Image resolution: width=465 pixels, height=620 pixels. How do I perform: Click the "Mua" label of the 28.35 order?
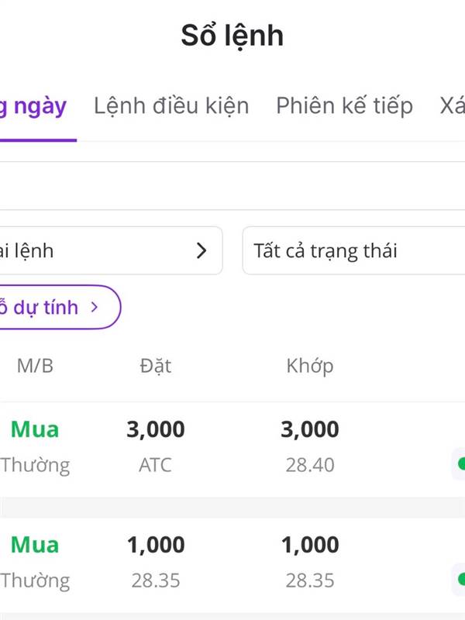[x=35, y=545]
